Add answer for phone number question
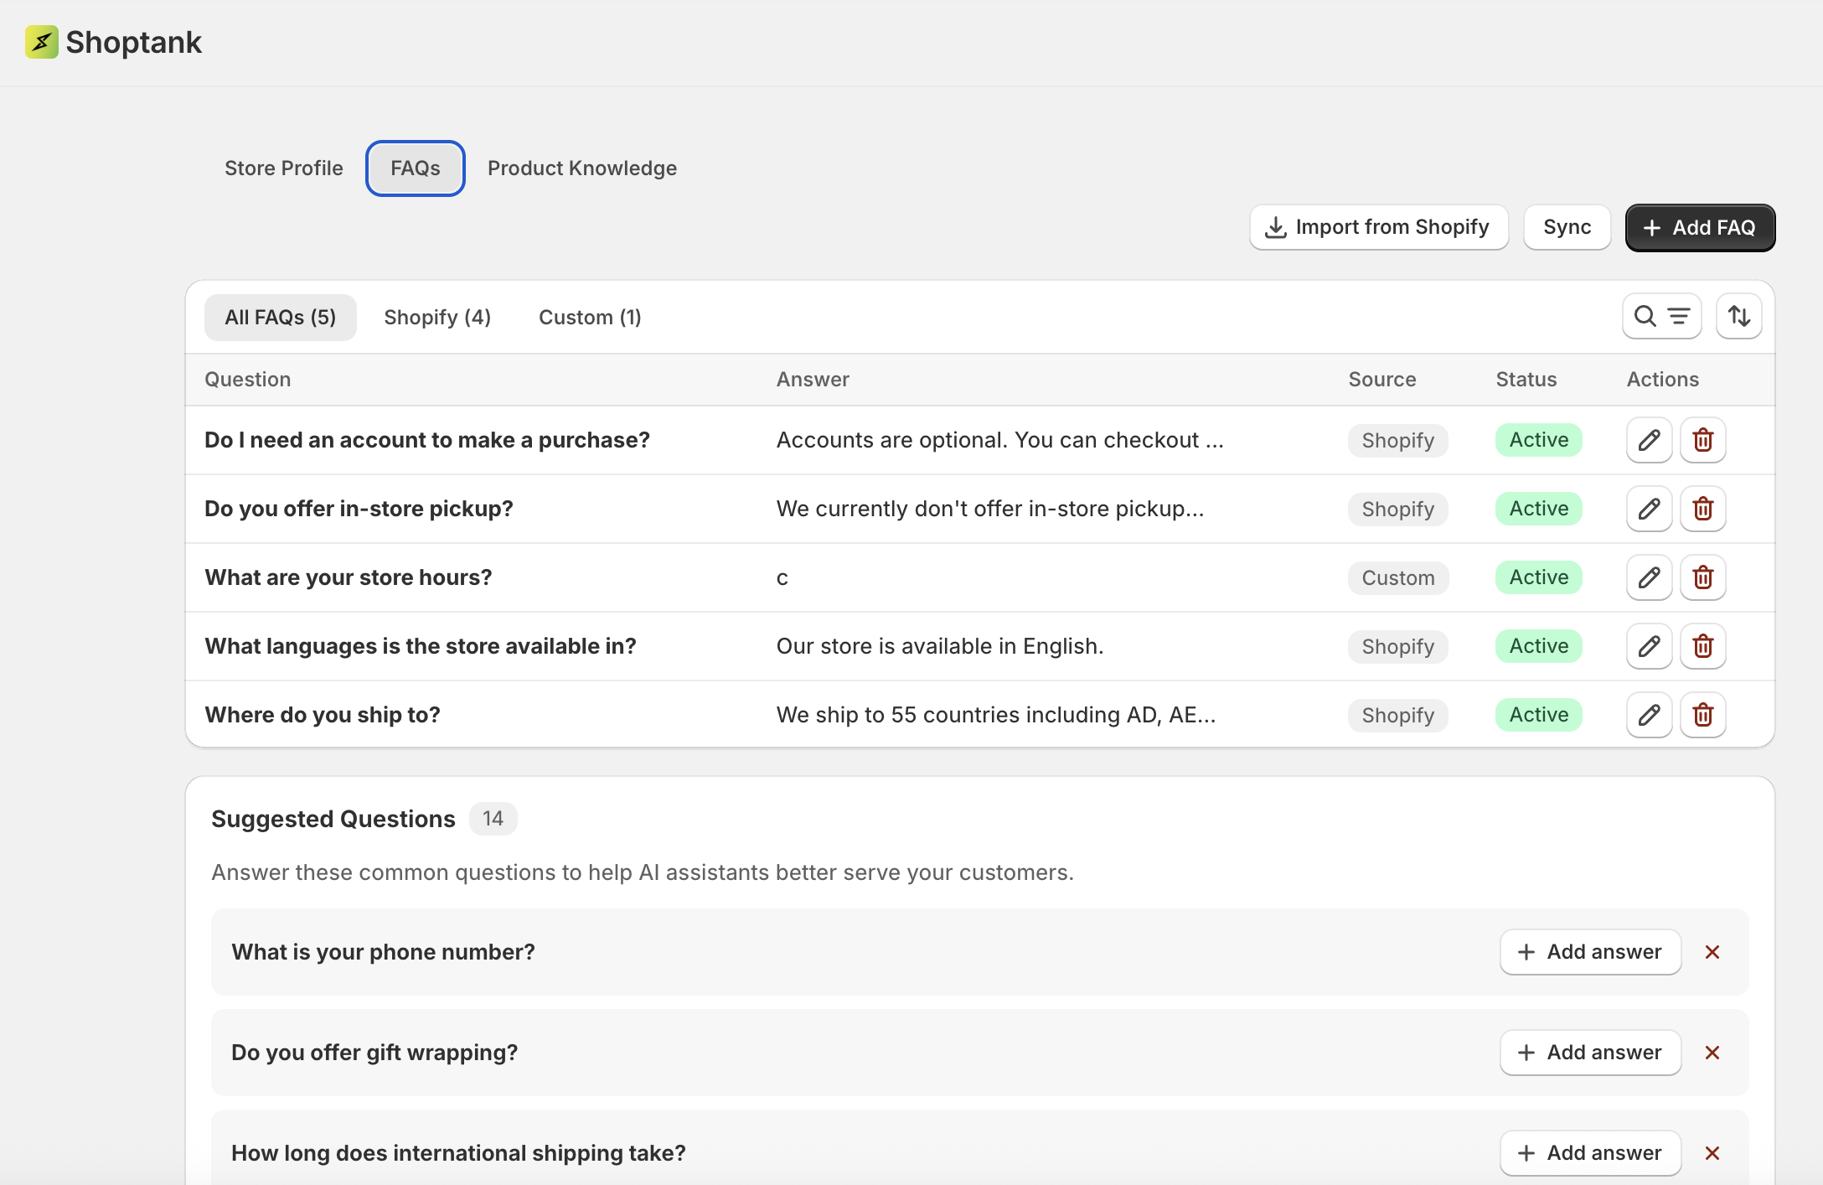This screenshot has height=1185, width=1823. [1590, 952]
